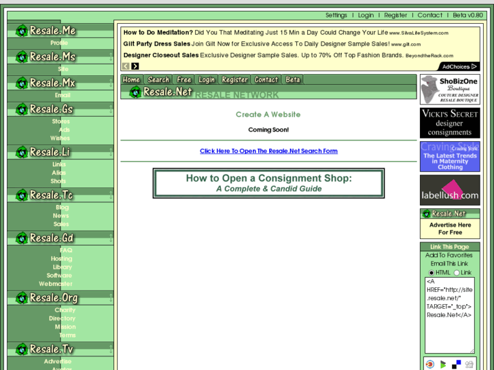The height and width of the screenshot is (370, 494).
Task: Toggle the Resale.Tv section expander arrow
Action: click(x=111, y=349)
